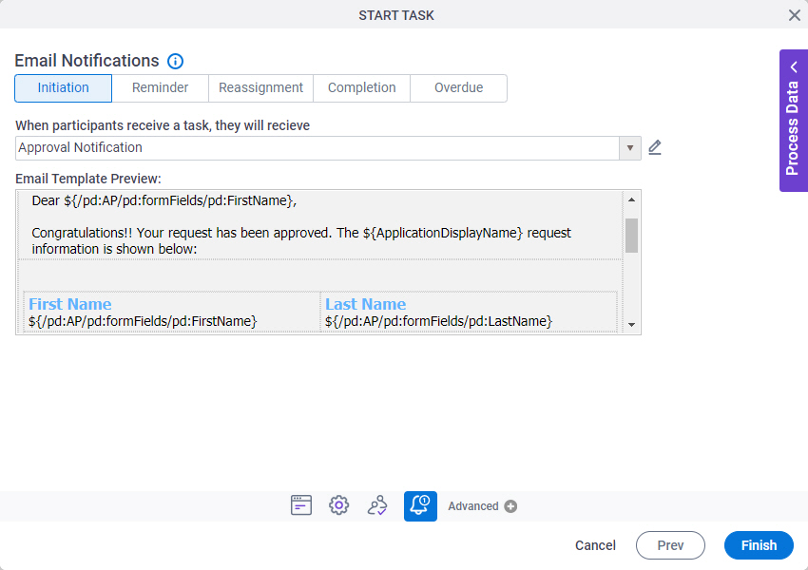
Task: Switch to the Overdue tab
Action: pos(458,88)
